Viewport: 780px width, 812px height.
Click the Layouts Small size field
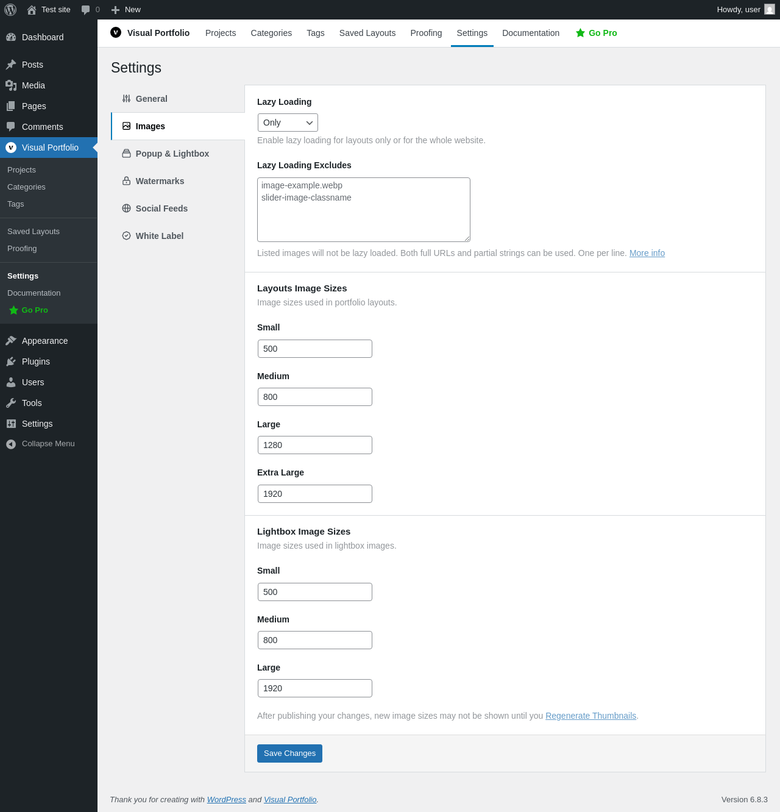(x=315, y=349)
